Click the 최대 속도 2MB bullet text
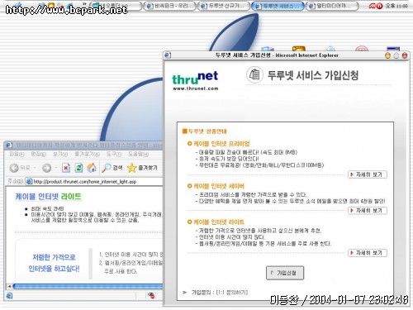The height and width of the screenshot is (310, 413). point(47,208)
